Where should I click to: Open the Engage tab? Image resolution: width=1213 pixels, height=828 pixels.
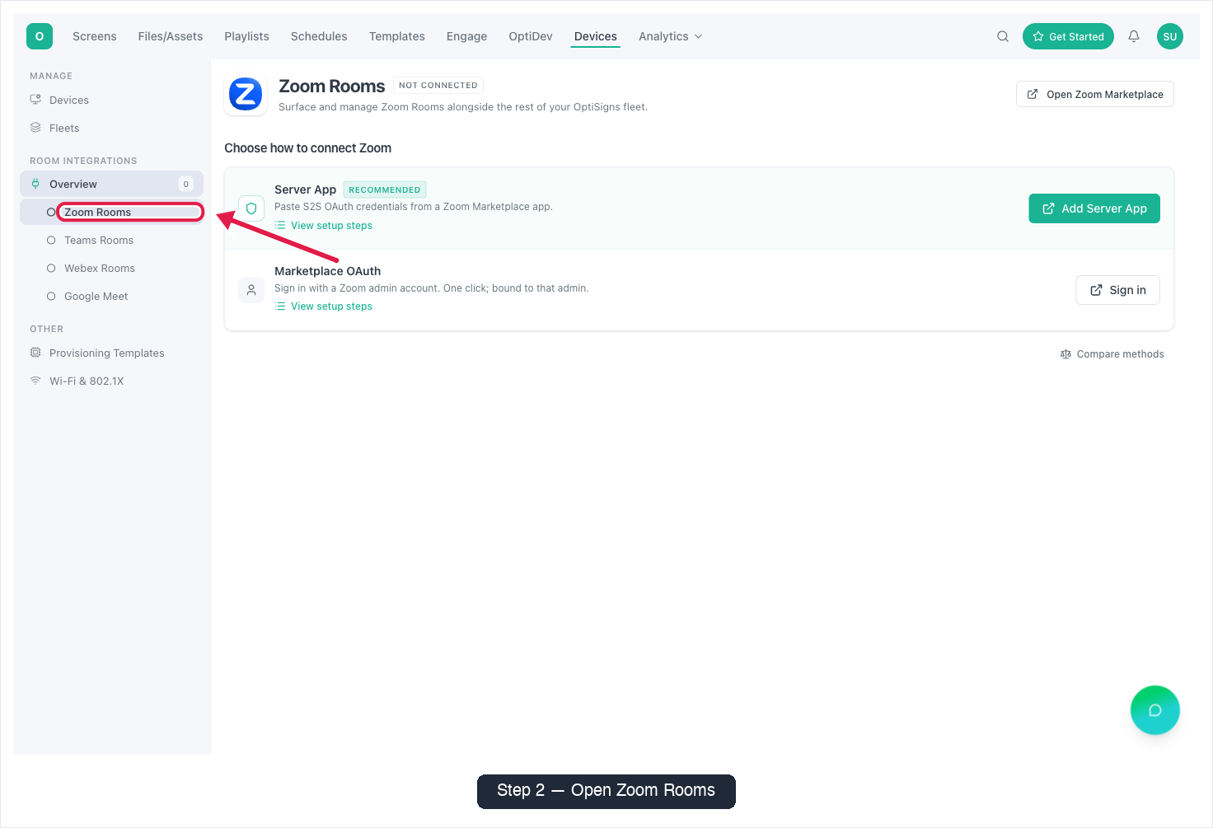[x=467, y=36]
